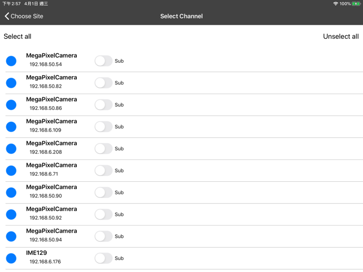This screenshot has width=363, height=272.
Task: Enable Sub stream for 192.168.50.94
Action: coord(104,236)
